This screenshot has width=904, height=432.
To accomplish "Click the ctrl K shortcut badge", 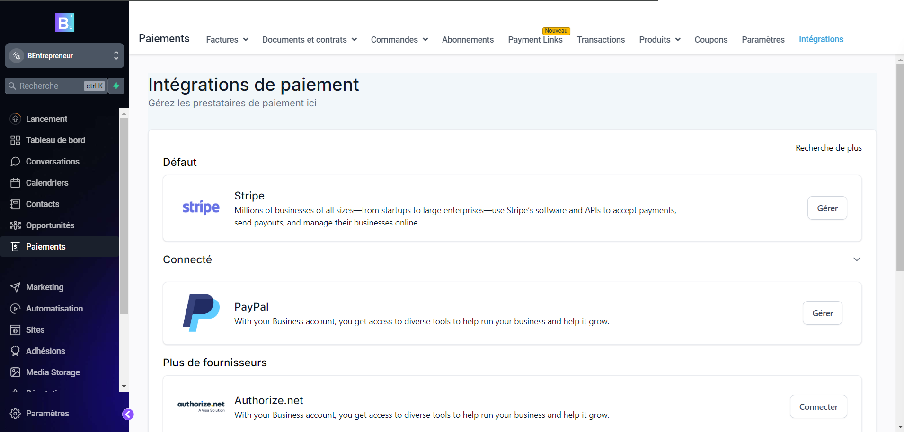I will click(x=95, y=86).
